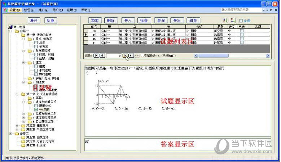Click the 添加 add question button

95,21
